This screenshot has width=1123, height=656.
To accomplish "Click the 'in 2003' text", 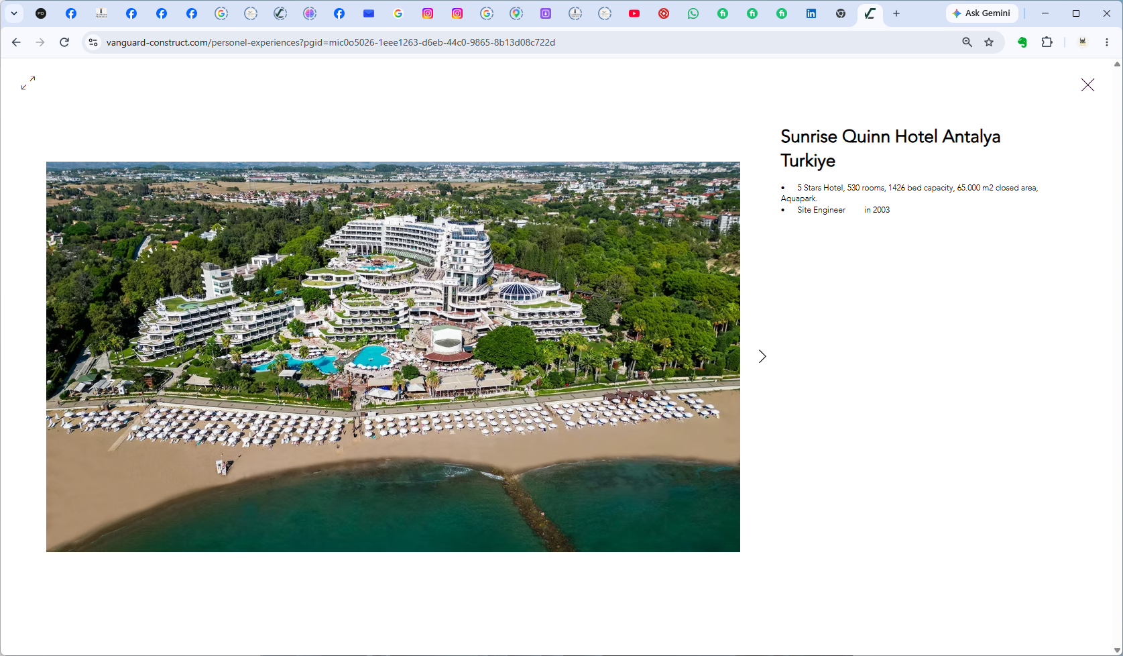I will coord(877,210).
